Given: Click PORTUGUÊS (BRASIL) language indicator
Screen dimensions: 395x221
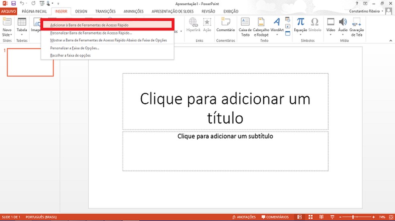Looking at the screenshot, I should (41, 217).
